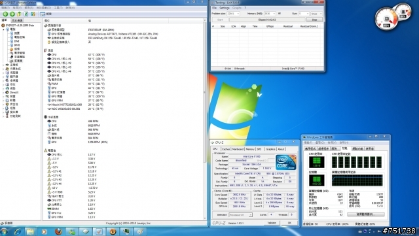
Task: Open the Processor selection dropdown in CPU-Z
Action: (240, 215)
